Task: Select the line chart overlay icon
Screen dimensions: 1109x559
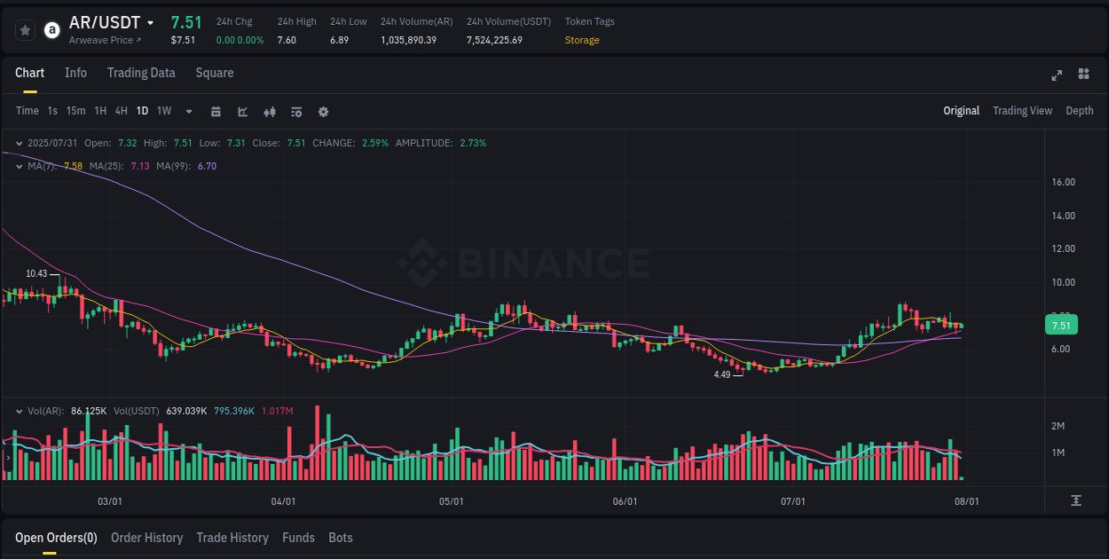Action: (x=242, y=112)
